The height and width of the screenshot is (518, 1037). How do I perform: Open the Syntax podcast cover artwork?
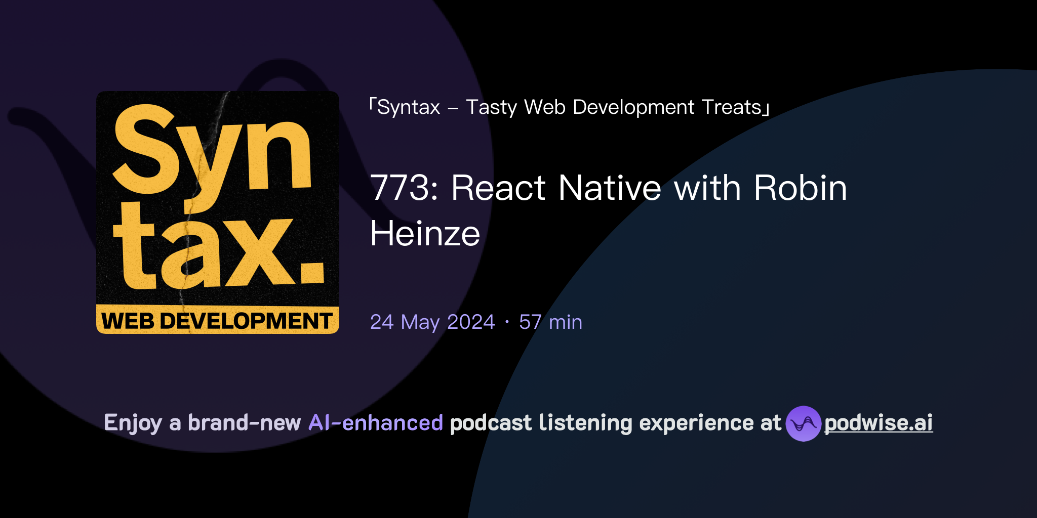(217, 212)
